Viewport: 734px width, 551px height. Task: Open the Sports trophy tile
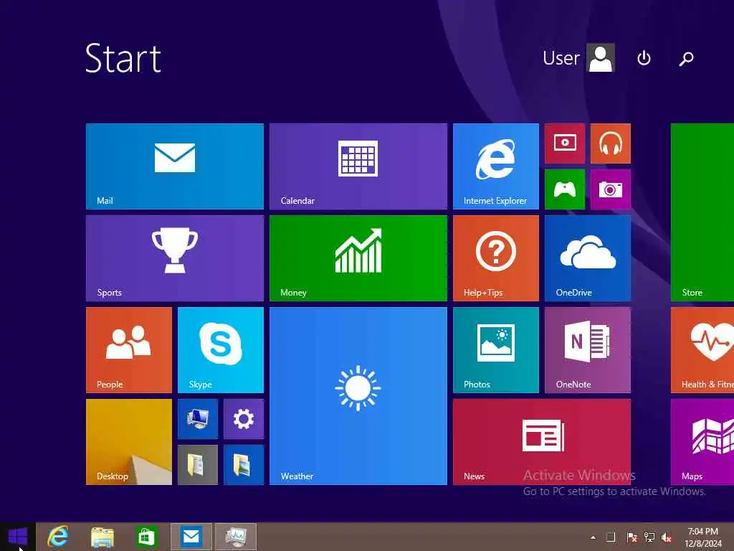click(x=175, y=258)
